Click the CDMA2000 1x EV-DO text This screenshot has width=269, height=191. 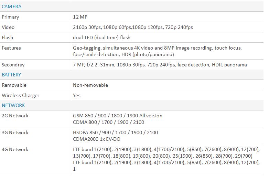tap(96, 139)
